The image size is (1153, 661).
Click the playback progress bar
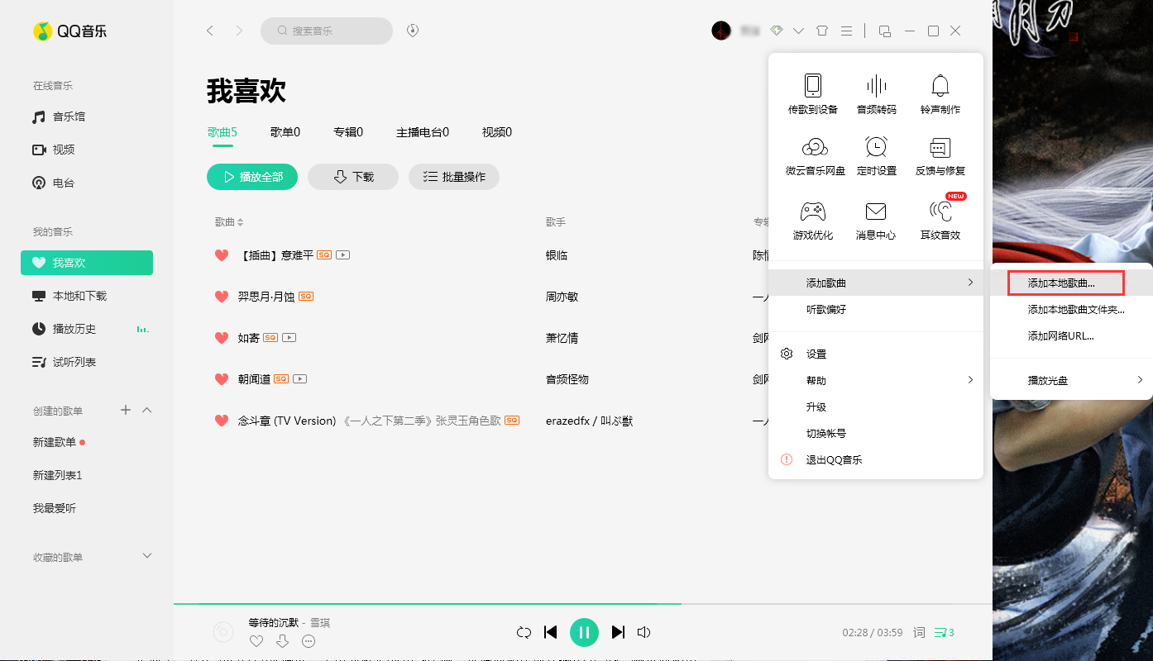579,603
